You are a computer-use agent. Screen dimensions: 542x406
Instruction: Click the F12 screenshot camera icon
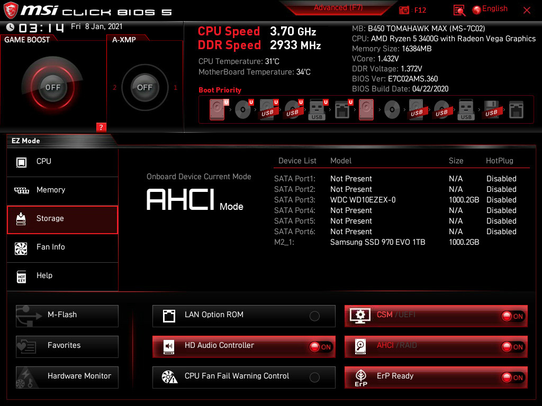click(x=404, y=10)
